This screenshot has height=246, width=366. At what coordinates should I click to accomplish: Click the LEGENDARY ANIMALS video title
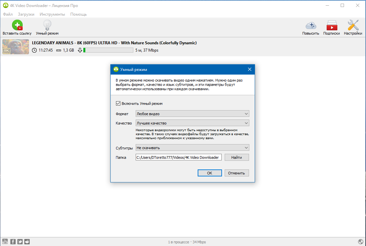(x=114, y=43)
